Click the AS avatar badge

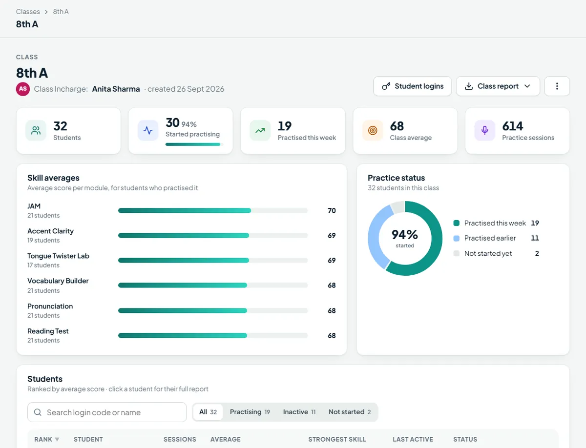23,89
